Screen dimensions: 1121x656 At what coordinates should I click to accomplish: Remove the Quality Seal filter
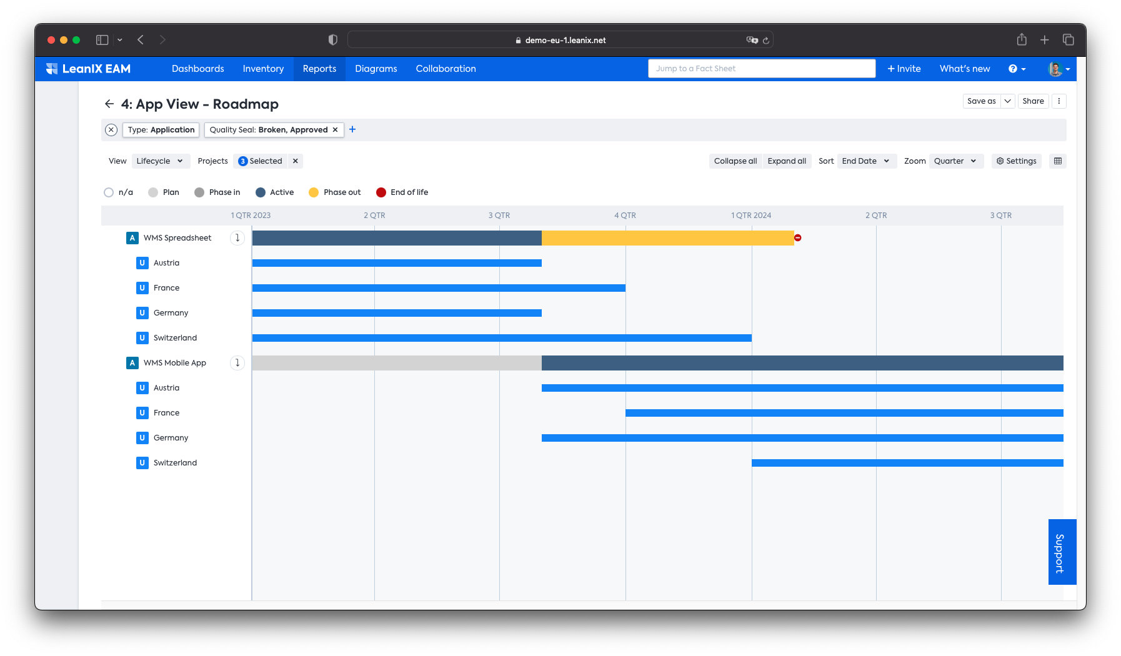point(335,130)
